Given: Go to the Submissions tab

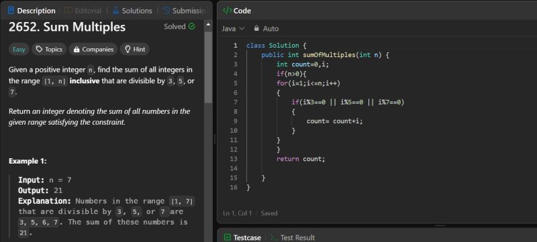Looking at the screenshot, I should (184, 11).
